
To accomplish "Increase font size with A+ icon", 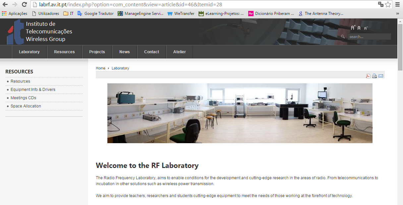I will click(353, 28).
